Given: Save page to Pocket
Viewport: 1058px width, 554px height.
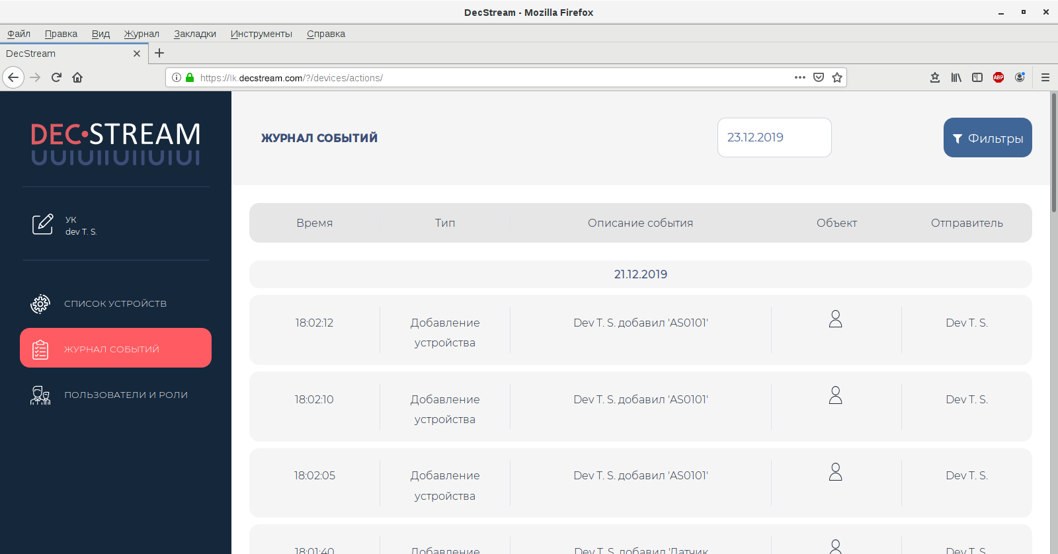Looking at the screenshot, I should (x=819, y=77).
